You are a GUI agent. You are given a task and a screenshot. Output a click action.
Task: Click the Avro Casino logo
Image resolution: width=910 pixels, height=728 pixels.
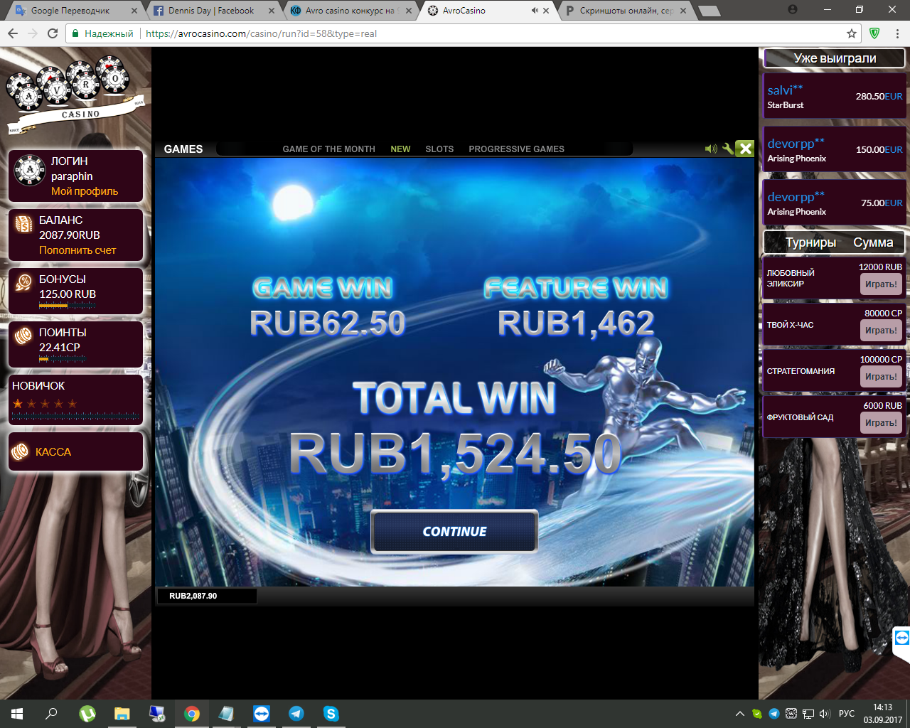click(75, 95)
